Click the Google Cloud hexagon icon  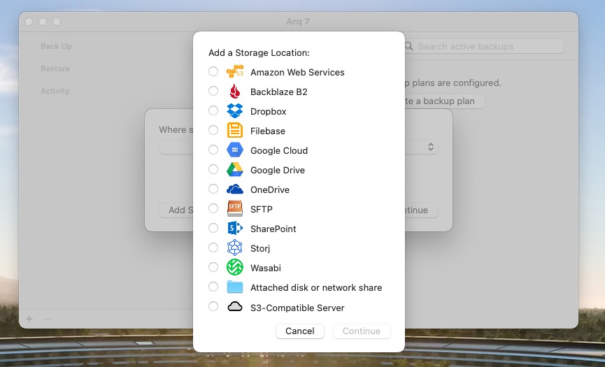[235, 150]
